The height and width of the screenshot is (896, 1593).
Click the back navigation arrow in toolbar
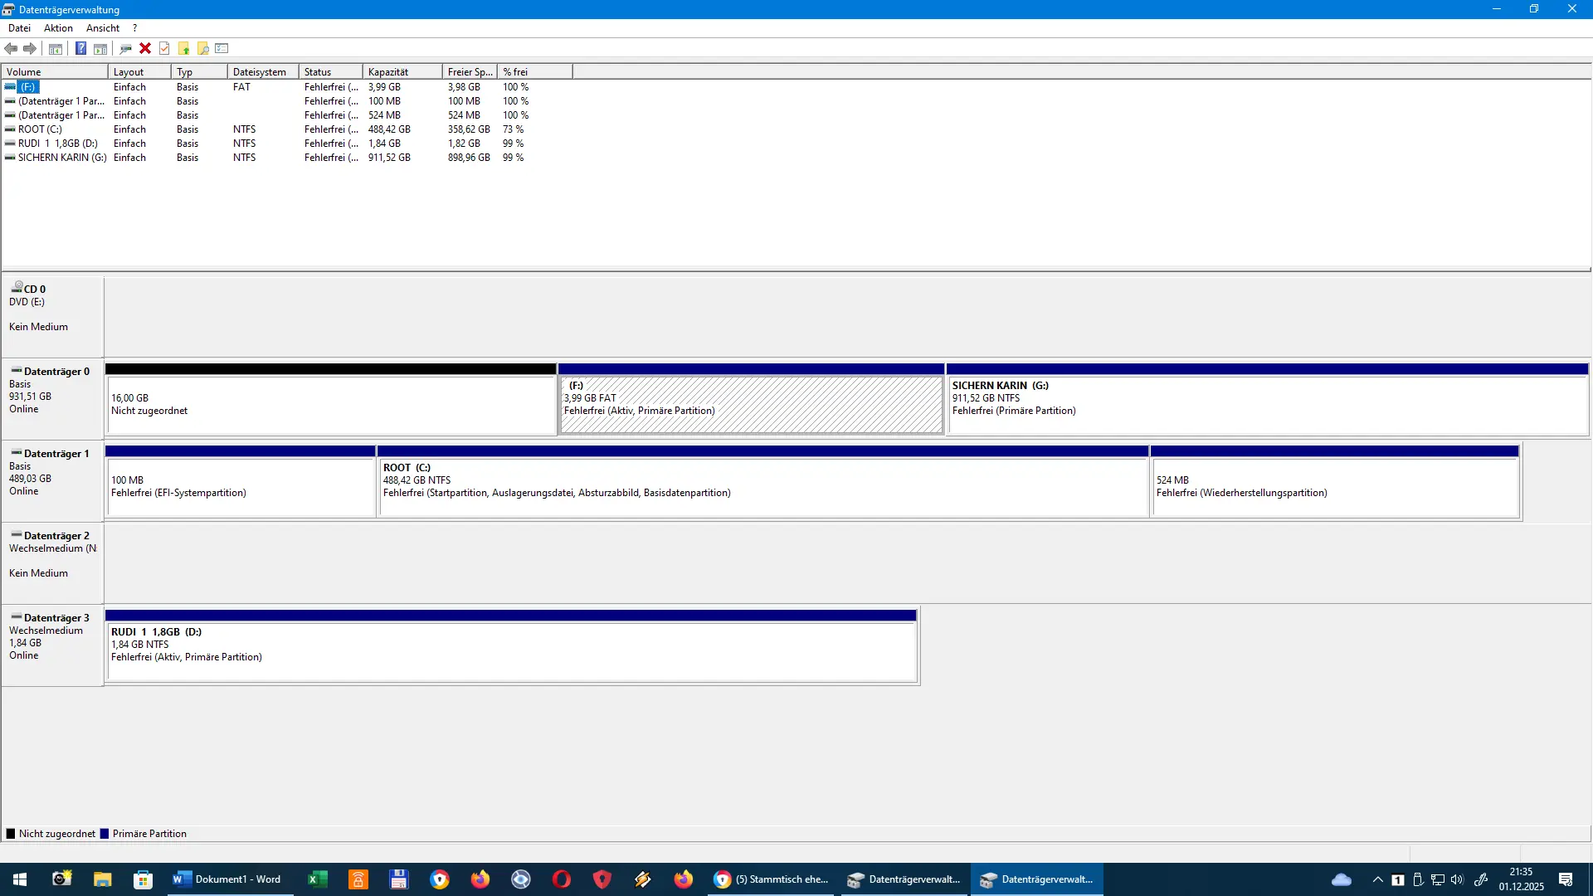pos(12,48)
